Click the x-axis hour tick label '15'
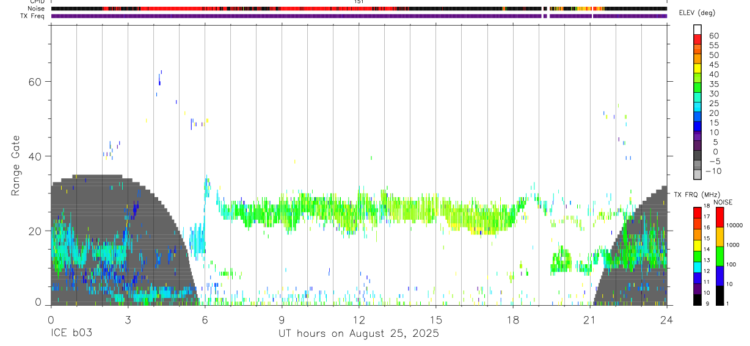 436,319
